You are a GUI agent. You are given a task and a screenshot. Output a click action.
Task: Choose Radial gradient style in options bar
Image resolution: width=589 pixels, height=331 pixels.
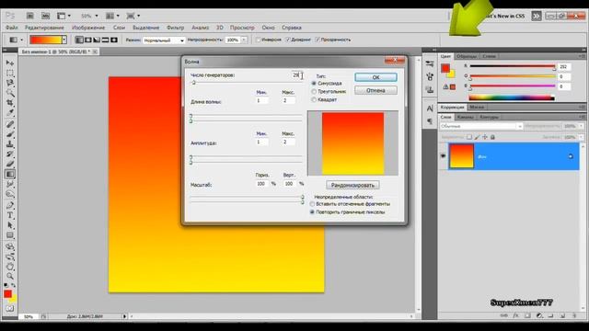pyautogui.click(x=88, y=40)
